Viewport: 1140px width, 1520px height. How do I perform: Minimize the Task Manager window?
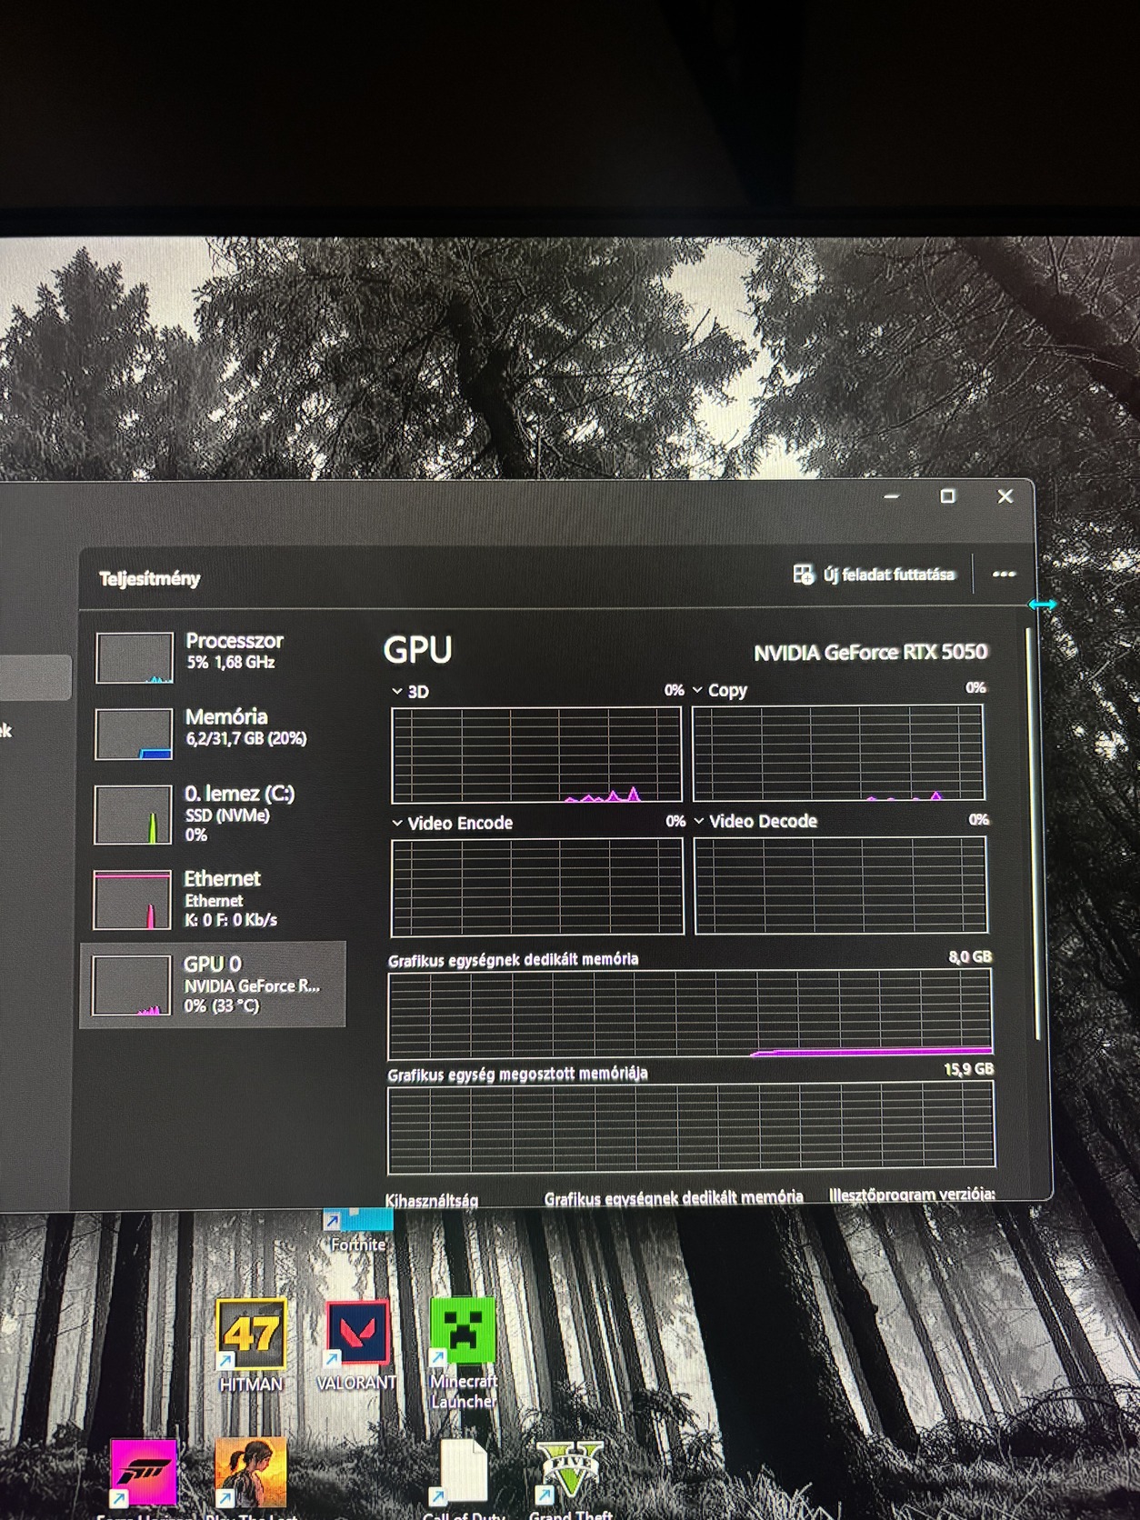[892, 496]
